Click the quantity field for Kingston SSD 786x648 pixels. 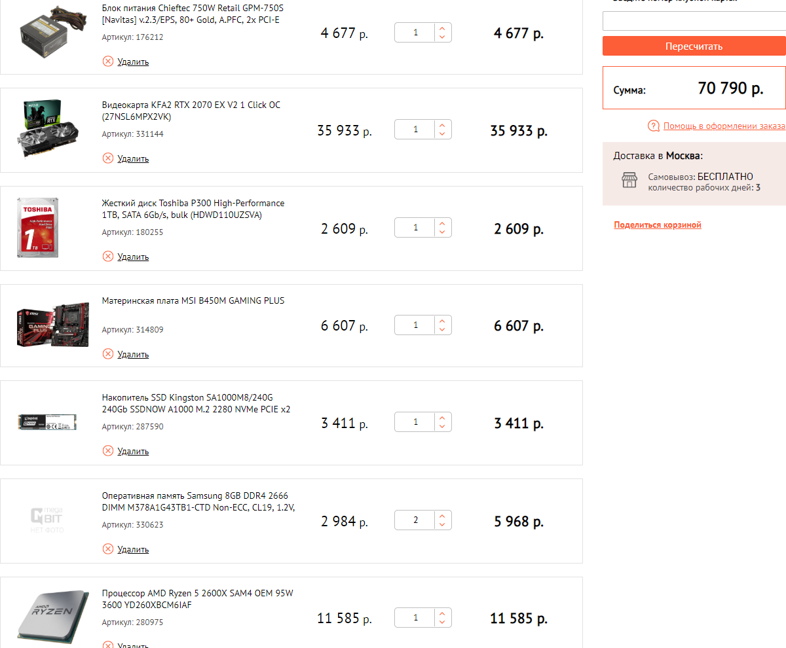click(x=415, y=422)
